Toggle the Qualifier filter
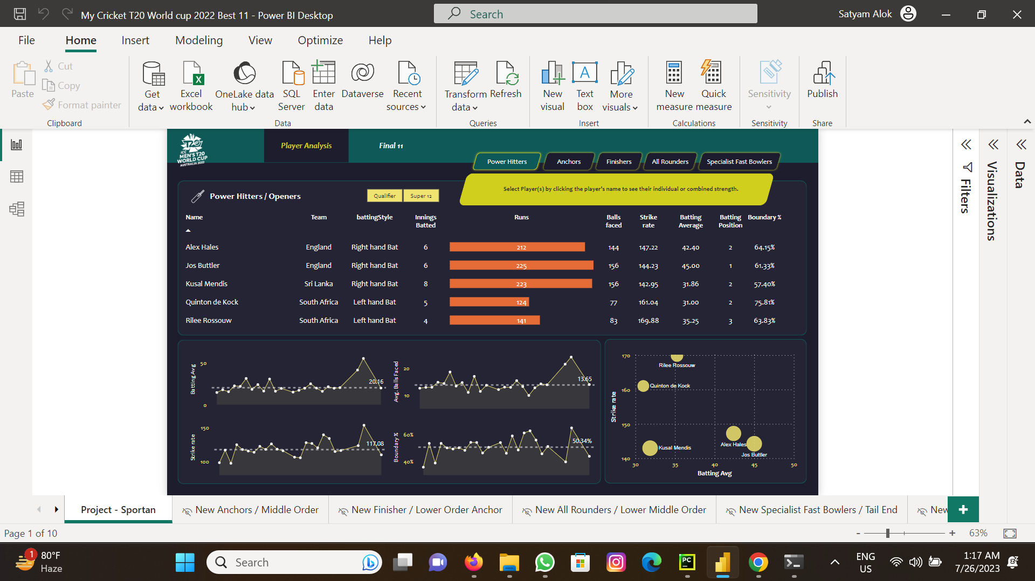The width and height of the screenshot is (1035, 581). [x=384, y=196]
